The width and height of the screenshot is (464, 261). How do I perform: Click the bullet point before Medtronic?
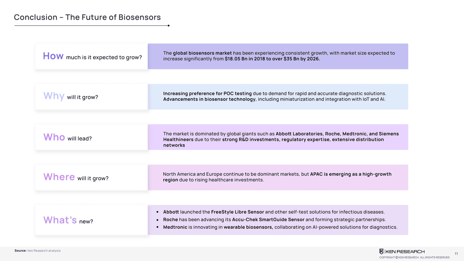[158, 228]
